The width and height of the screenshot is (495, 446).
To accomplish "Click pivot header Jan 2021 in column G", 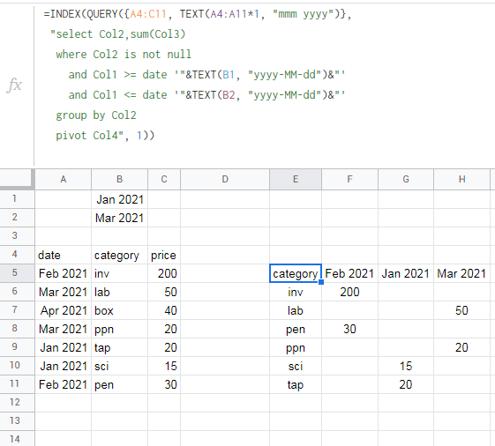I will click(x=406, y=273).
